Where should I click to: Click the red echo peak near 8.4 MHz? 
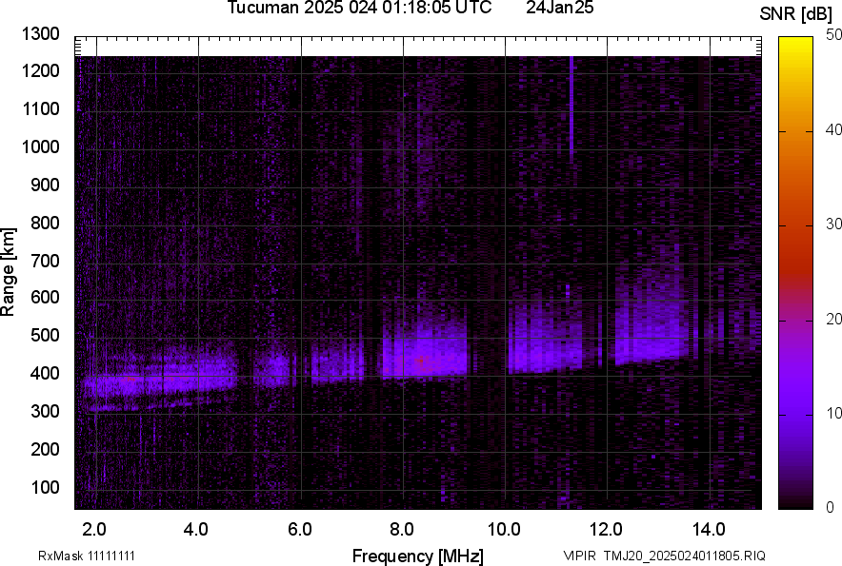420,361
